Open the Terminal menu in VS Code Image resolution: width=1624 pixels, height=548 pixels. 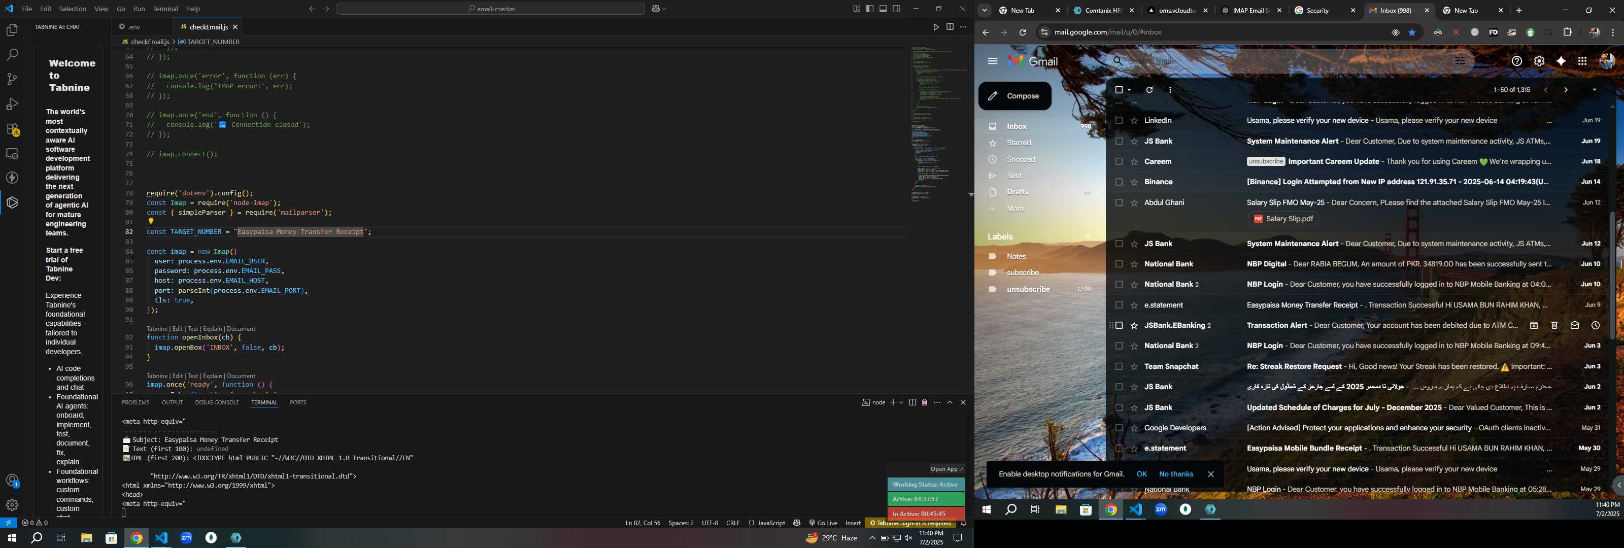[x=165, y=9]
